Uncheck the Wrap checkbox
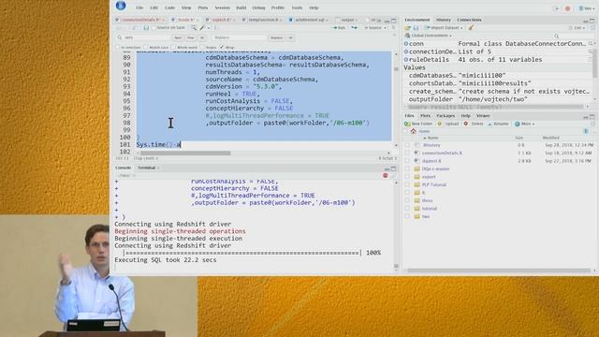The width and height of the screenshot is (599, 337). tap(222, 48)
